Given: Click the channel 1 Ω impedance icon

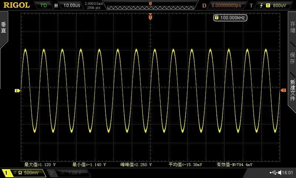Looking at the screenshot, I should click(x=20, y=173).
